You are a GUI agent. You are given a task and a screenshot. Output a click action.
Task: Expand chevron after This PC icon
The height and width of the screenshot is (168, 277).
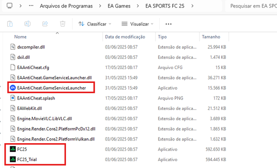click(20, 6)
